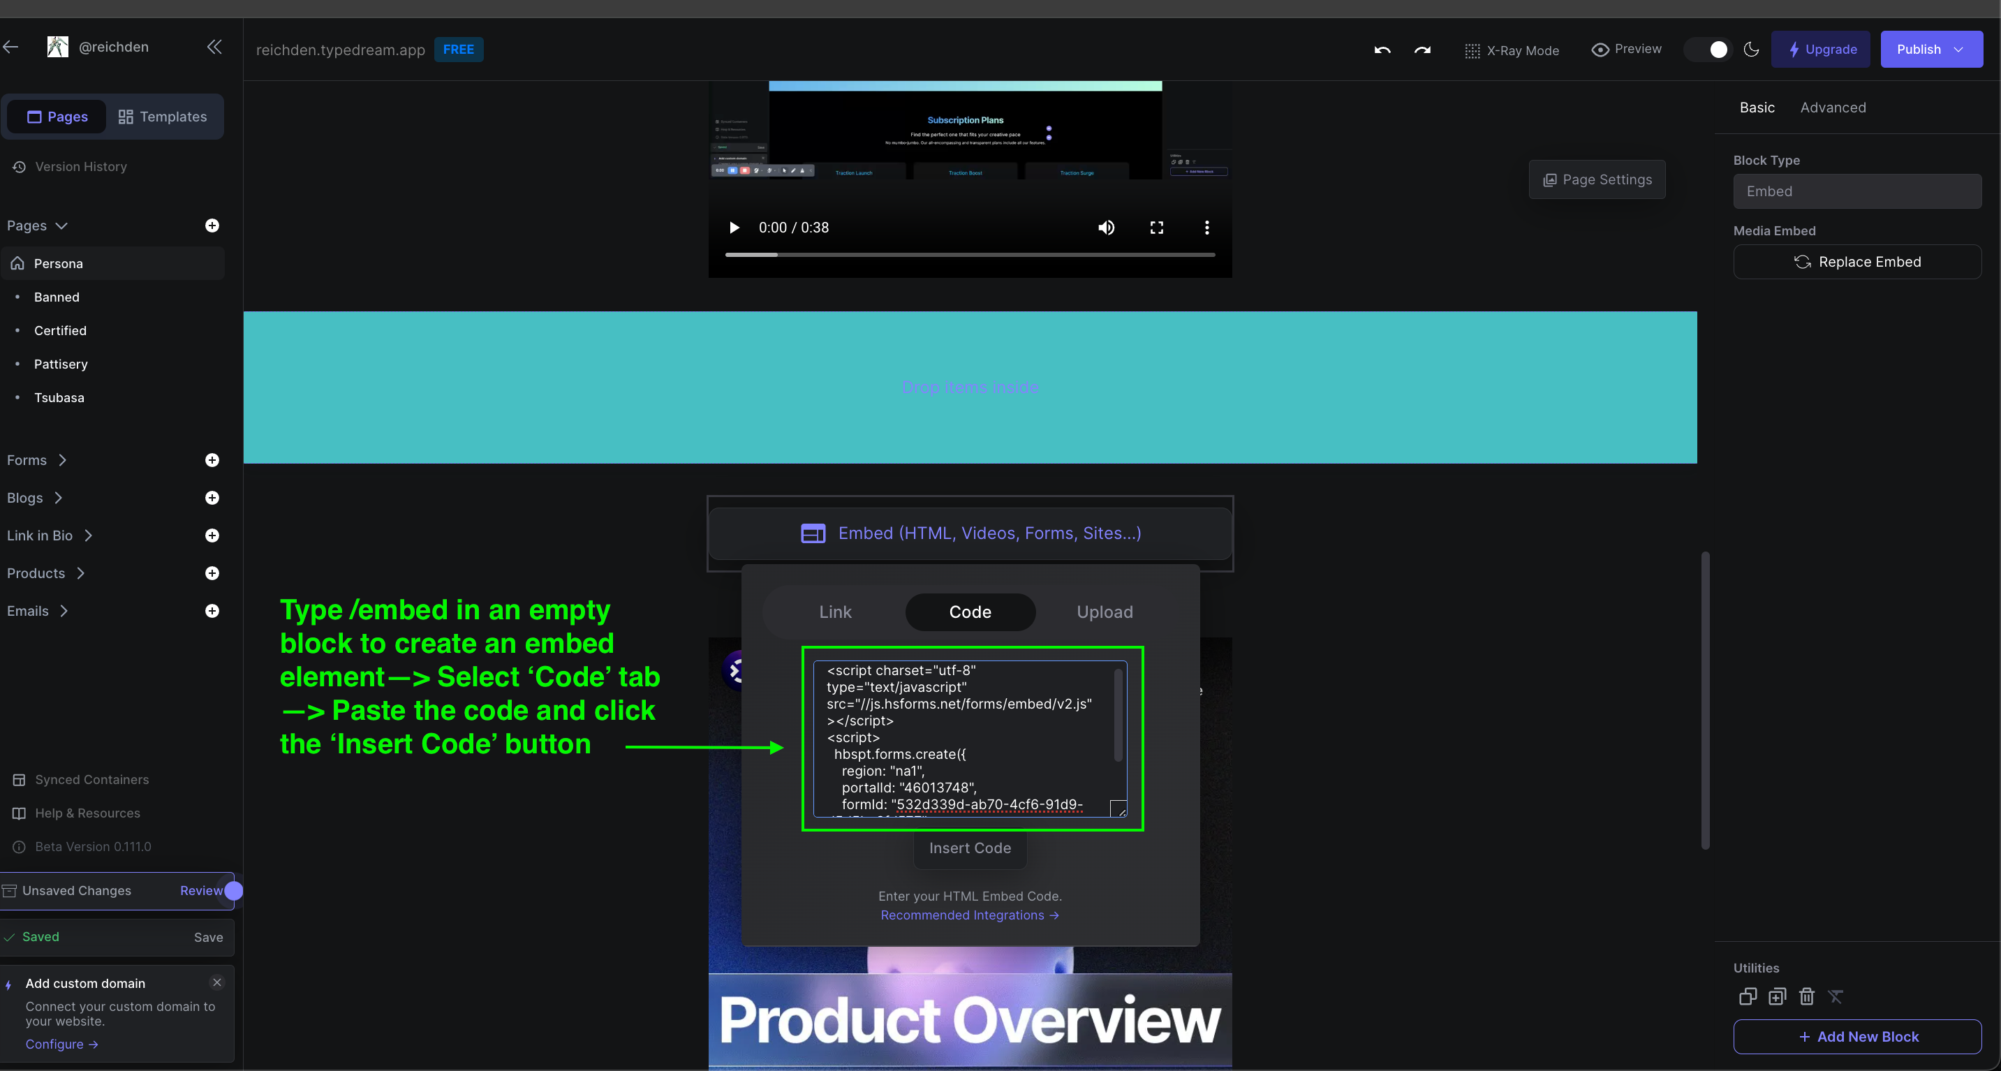This screenshot has width=2001, height=1071.
Task: Add a new page with plus icon
Action: pos(212,226)
